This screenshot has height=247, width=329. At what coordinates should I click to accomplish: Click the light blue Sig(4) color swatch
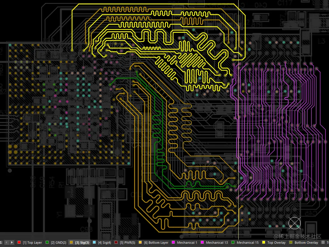(x=95, y=243)
